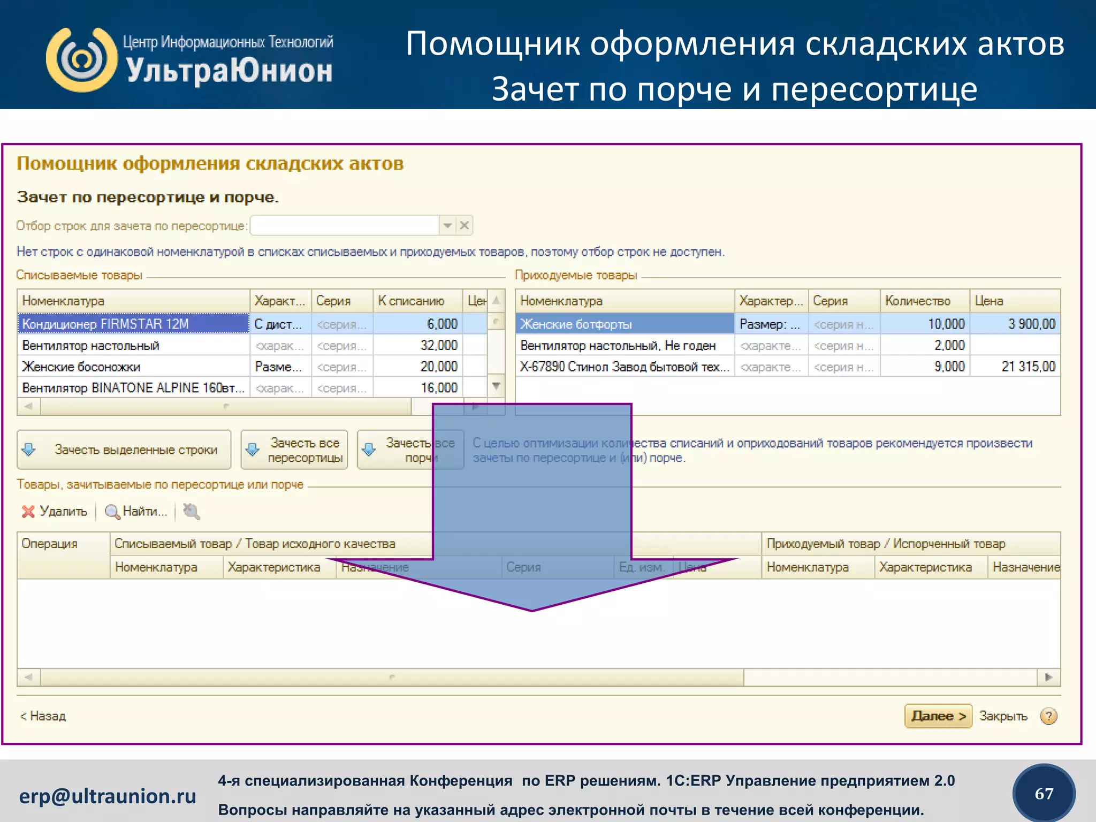Viewport: 1096px width, 822px height.
Task: Click the cancel search icon
Action: (192, 512)
